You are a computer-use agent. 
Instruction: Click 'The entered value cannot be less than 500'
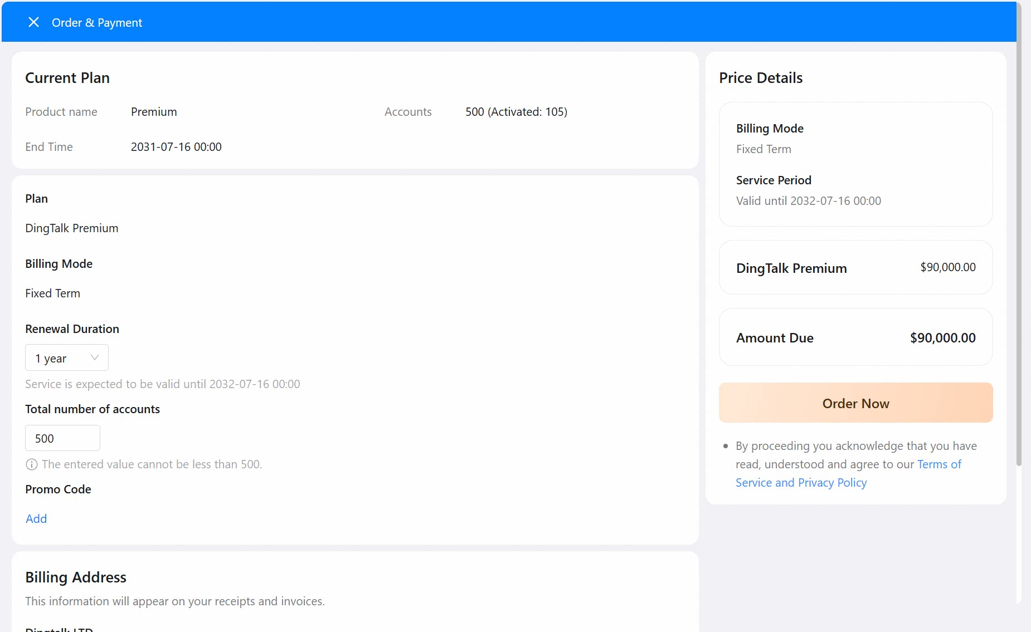(152, 464)
